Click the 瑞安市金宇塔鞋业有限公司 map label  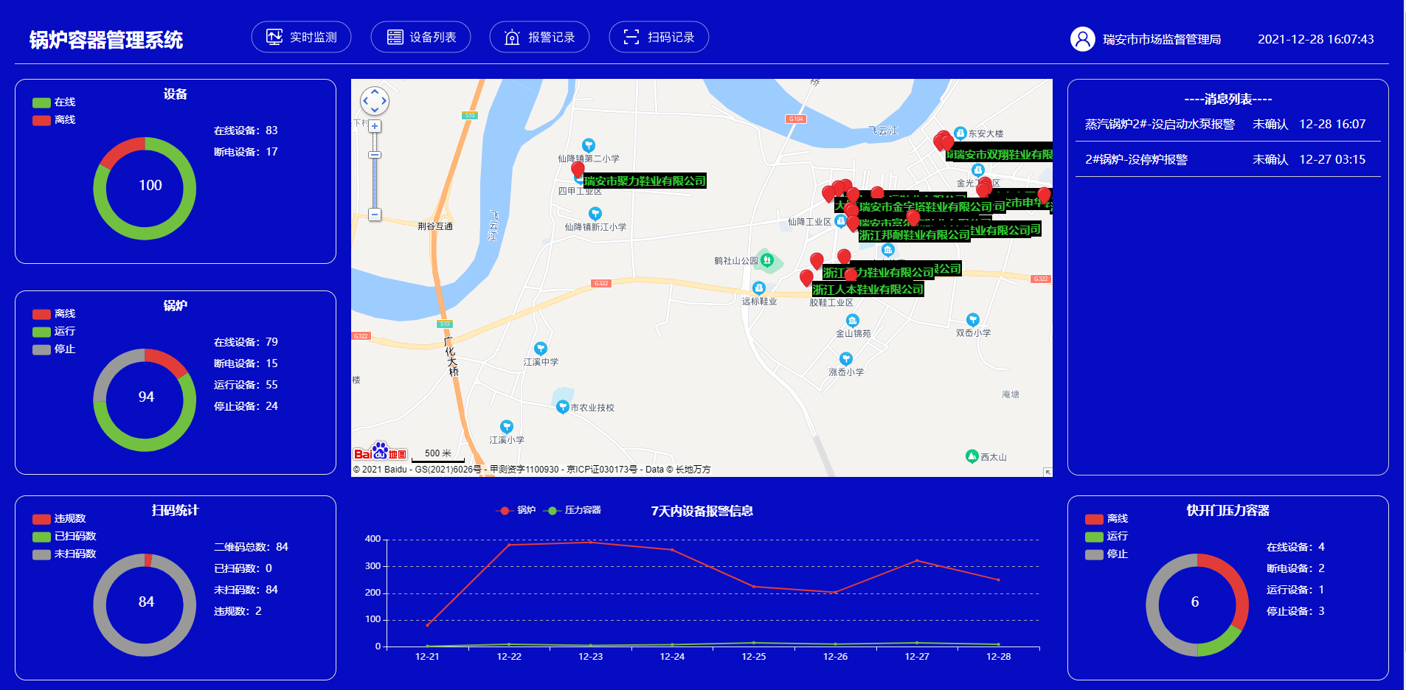tap(926, 206)
